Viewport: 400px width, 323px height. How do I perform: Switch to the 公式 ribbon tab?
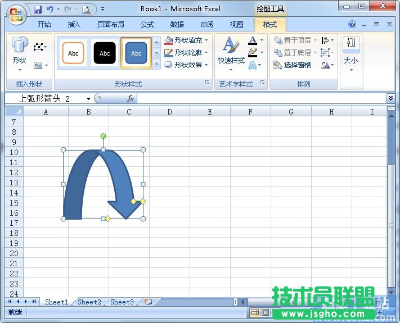pos(147,25)
